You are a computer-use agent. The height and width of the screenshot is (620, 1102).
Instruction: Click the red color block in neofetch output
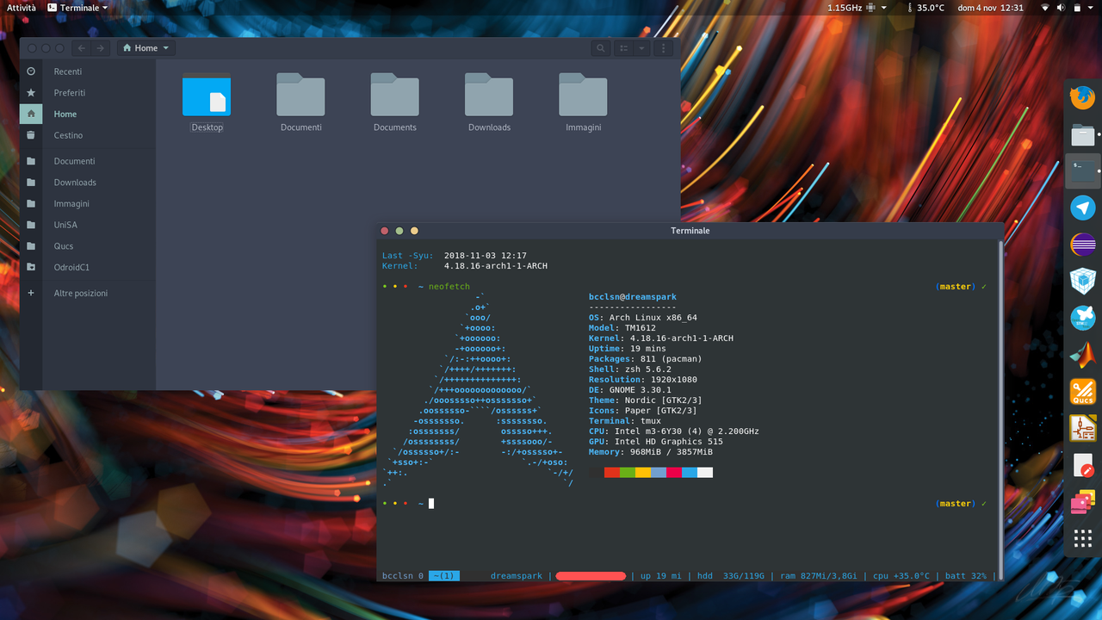[612, 473]
